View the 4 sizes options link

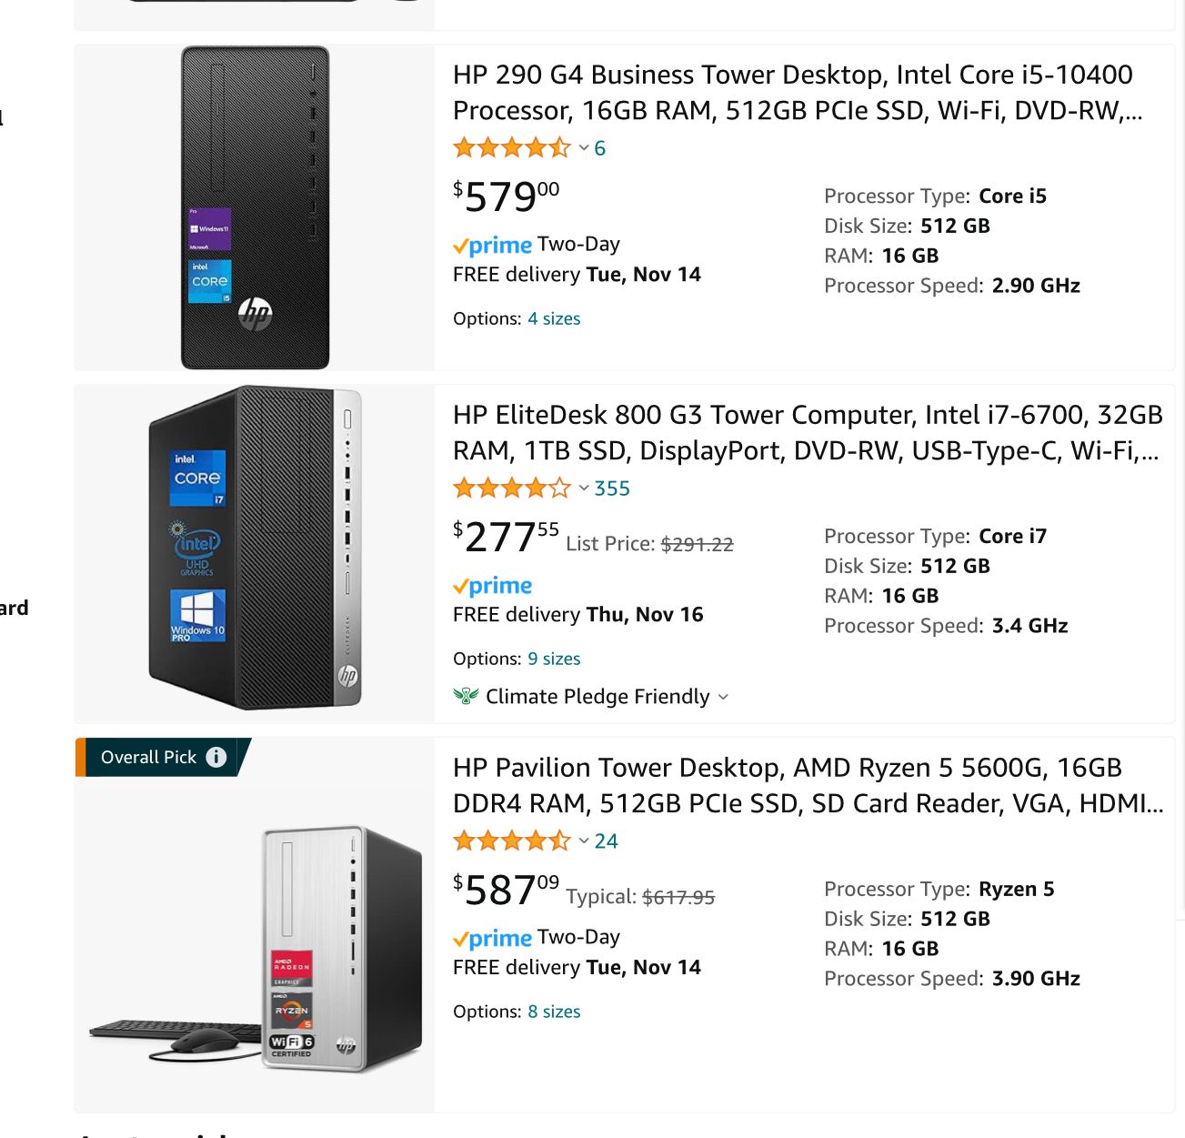point(554,318)
